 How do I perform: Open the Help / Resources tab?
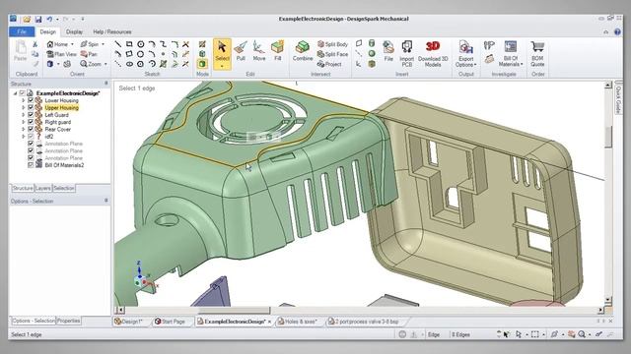(111, 31)
